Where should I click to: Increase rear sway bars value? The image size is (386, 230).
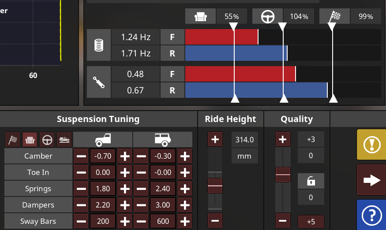pos(185,221)
